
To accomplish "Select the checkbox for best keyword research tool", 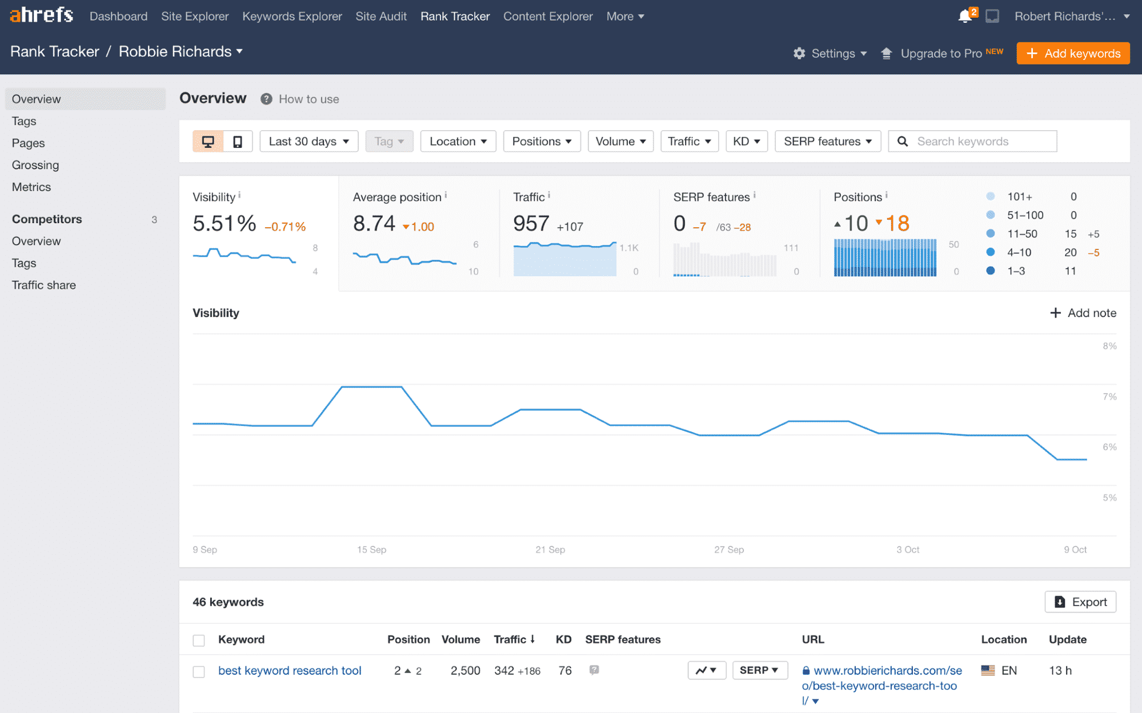I will [199, 671].
